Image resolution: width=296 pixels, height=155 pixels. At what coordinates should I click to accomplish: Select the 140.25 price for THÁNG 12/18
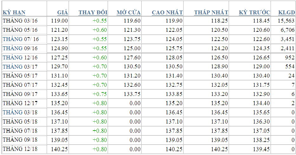tap(59, 149)
